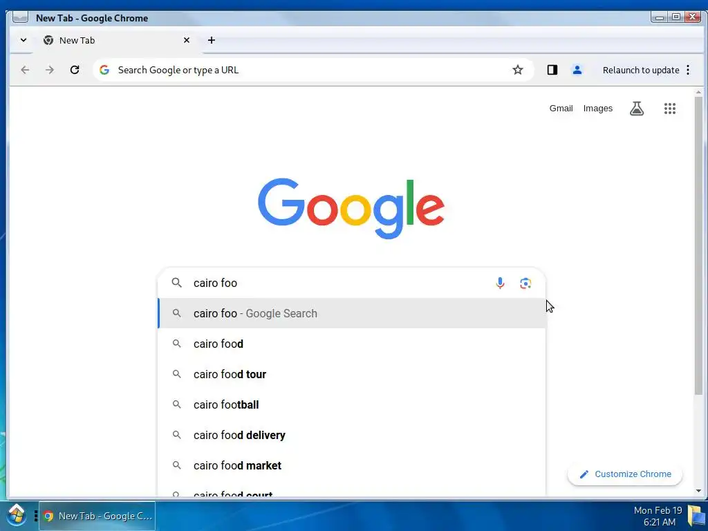Open the Google apps grid icon
Viewport: 708px width, 531px height.
pyautogui.click(x=670, y=109)
